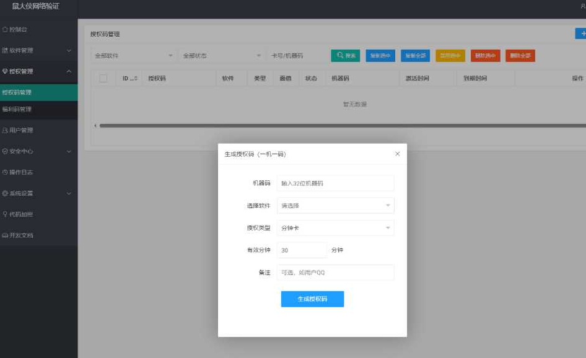Expand the 安全中心 chevron

point(69,151)
